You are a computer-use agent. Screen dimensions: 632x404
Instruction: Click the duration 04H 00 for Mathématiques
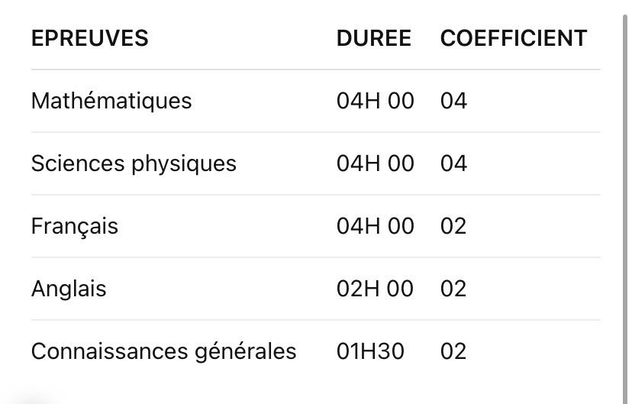375,101
